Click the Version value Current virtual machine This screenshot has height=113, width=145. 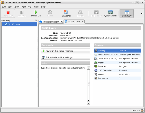pyautogui.click(x=71, y=41)
